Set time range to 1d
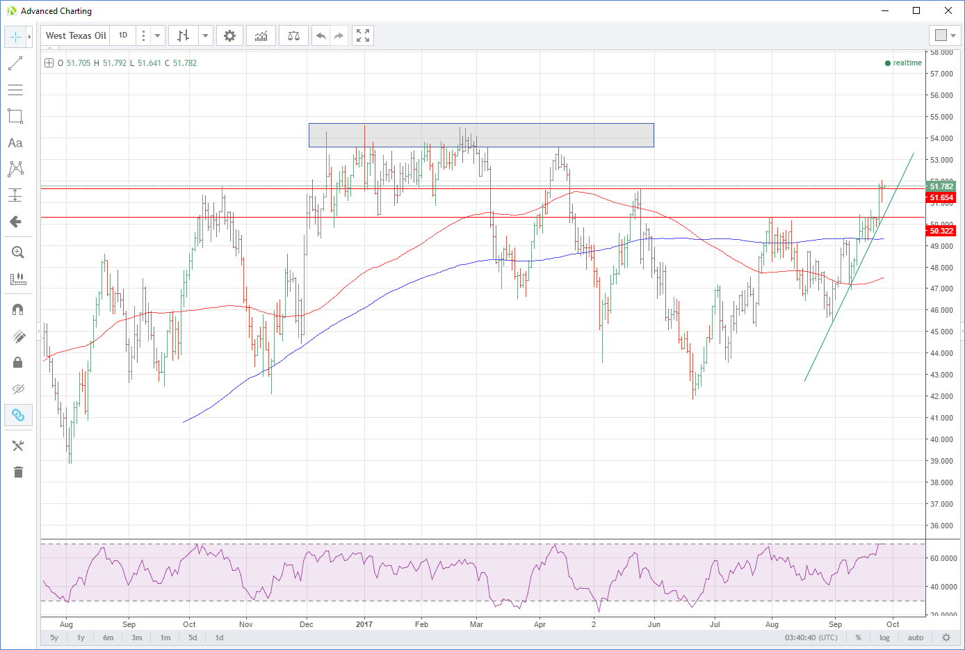Viewport: 965px width, 650px height. [219, 637]
